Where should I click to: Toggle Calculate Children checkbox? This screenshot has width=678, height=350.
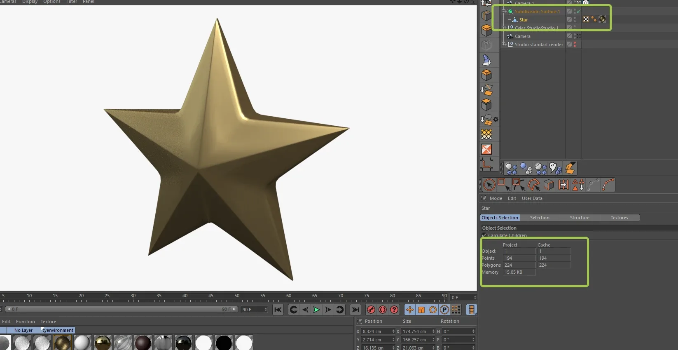(484, 235)
